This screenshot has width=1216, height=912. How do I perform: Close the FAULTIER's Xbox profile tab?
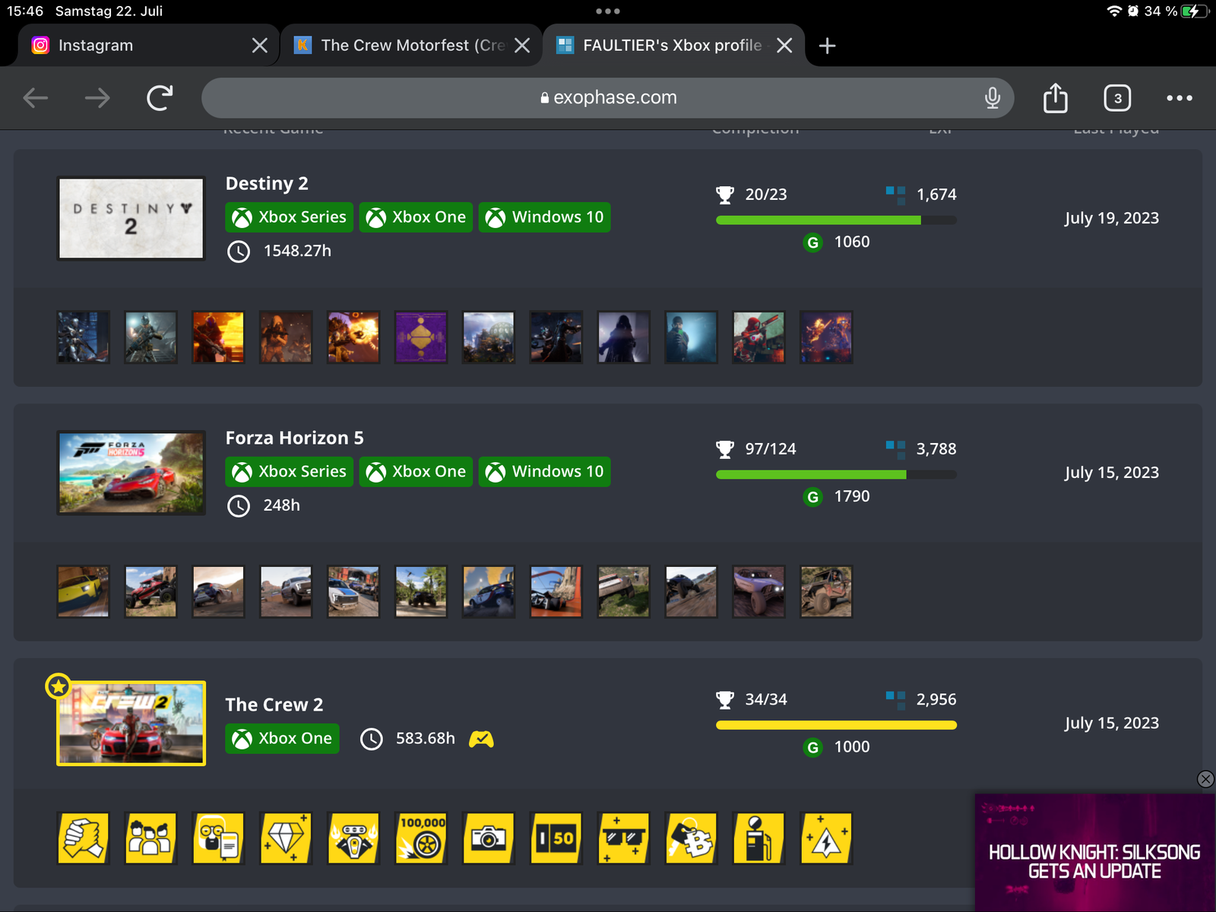tap(784, 46)
